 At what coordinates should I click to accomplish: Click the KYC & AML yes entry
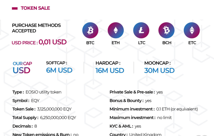coord(138,126)
